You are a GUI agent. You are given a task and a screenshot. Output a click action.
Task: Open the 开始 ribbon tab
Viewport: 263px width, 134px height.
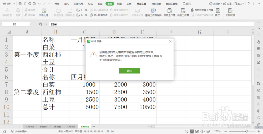[57, 3]
